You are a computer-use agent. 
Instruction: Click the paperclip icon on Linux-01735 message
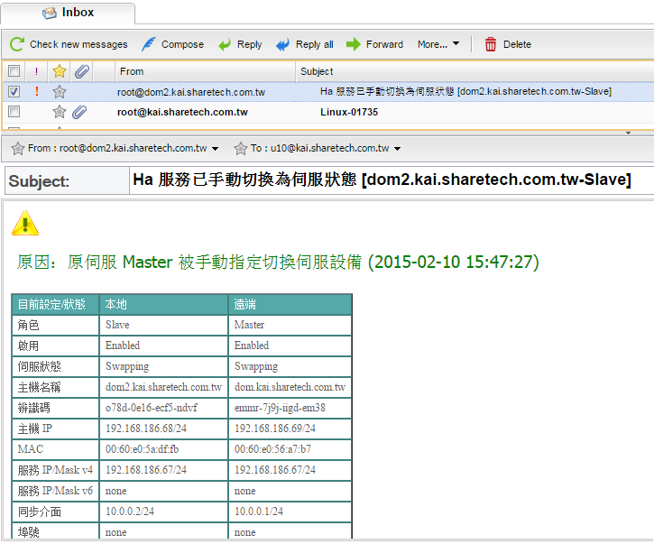(80, 112)
